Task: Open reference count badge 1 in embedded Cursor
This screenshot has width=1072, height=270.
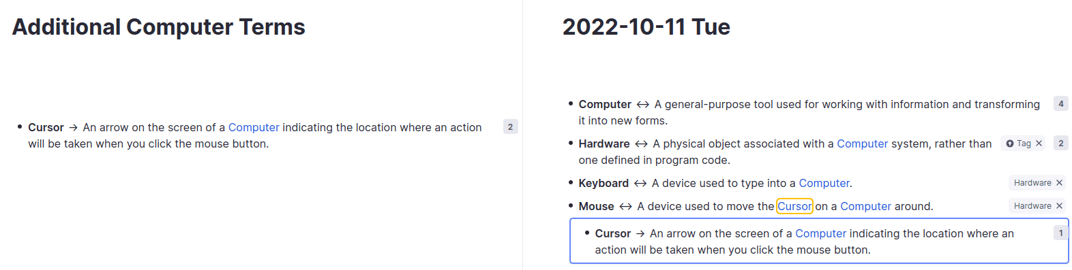Action: pyautogui.click(x=1060, y=233)
